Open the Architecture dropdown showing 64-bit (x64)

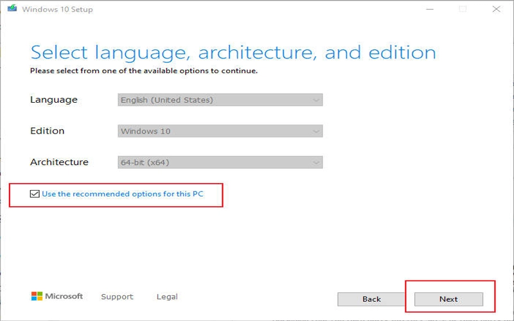(220, 162)
